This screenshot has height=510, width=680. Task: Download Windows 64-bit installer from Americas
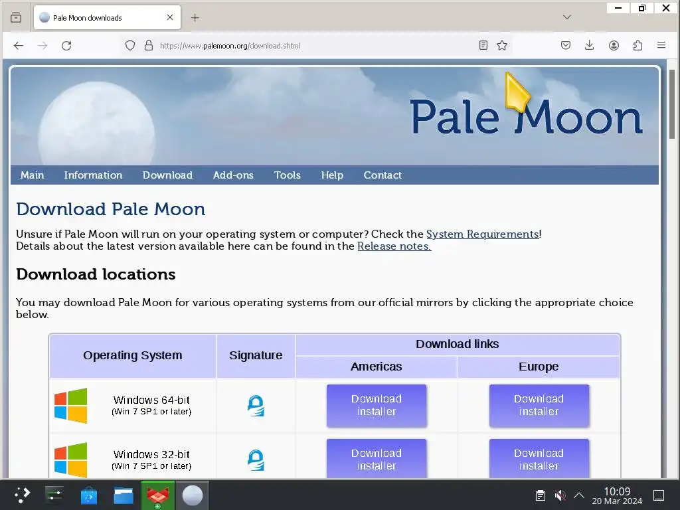377,406
